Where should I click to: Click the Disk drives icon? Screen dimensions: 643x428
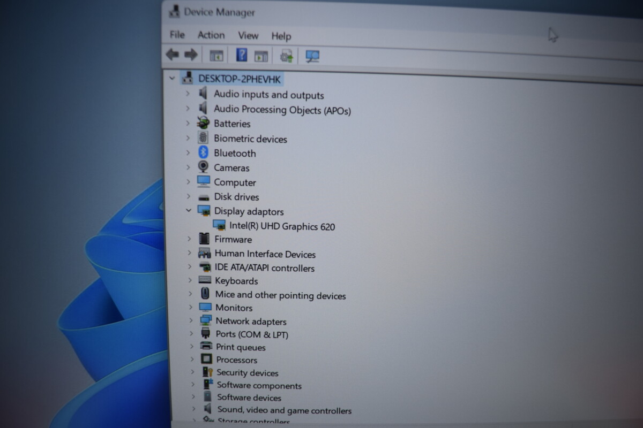coord(204,197)
